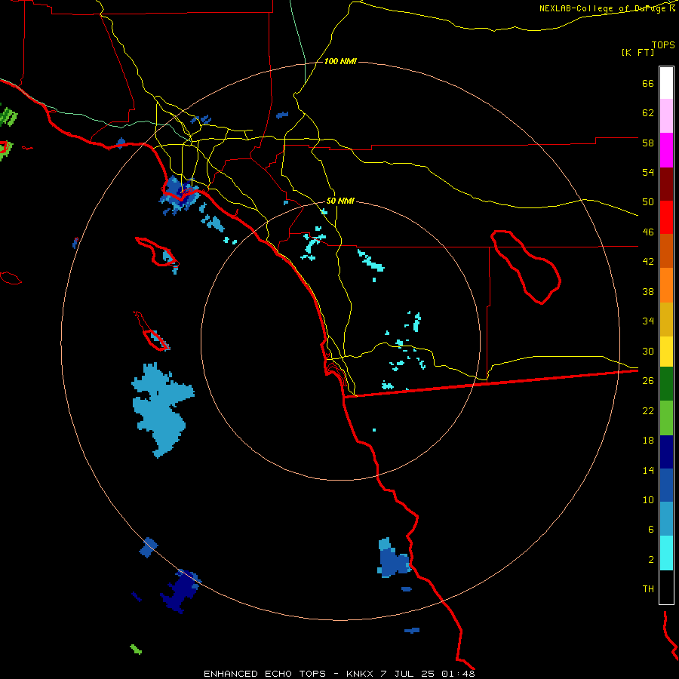Click the "TH" threshold legend label
This screenshot has height=679, width=679.
click(648, 589)
